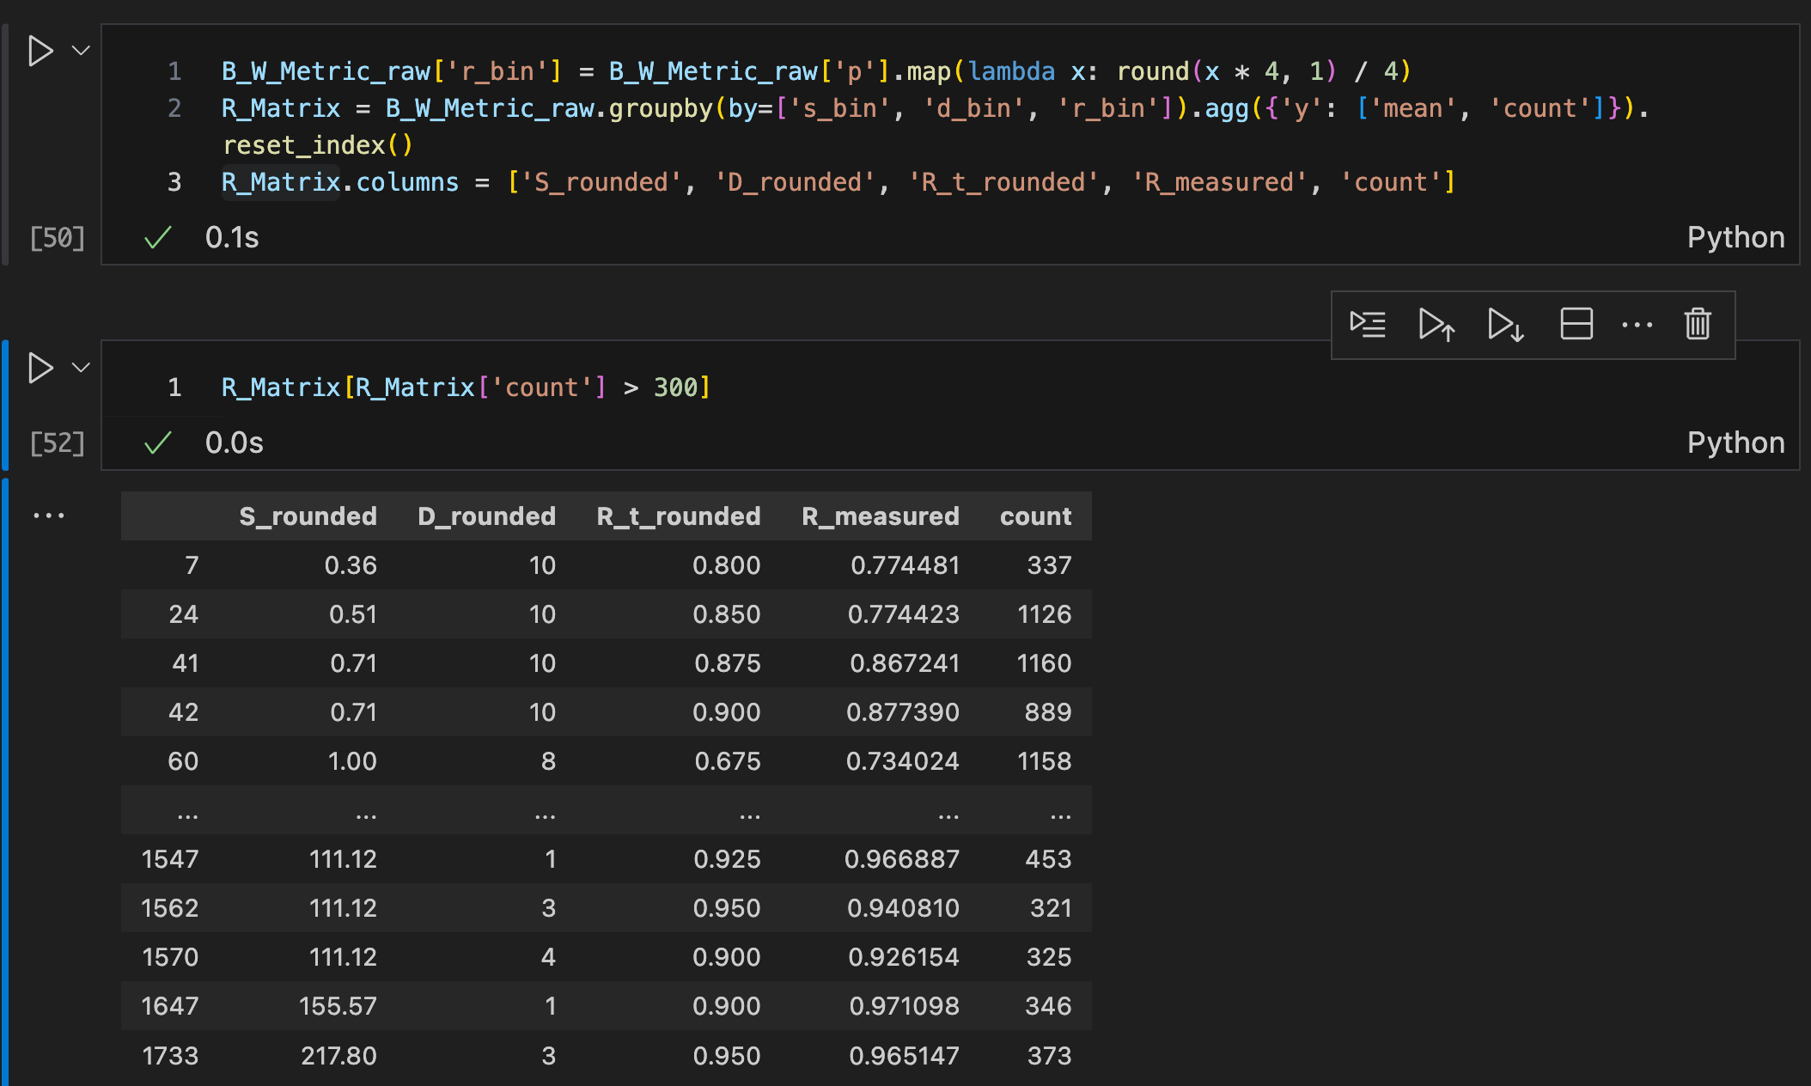Click the green success checkmark of cell 52

pos(158,442)
